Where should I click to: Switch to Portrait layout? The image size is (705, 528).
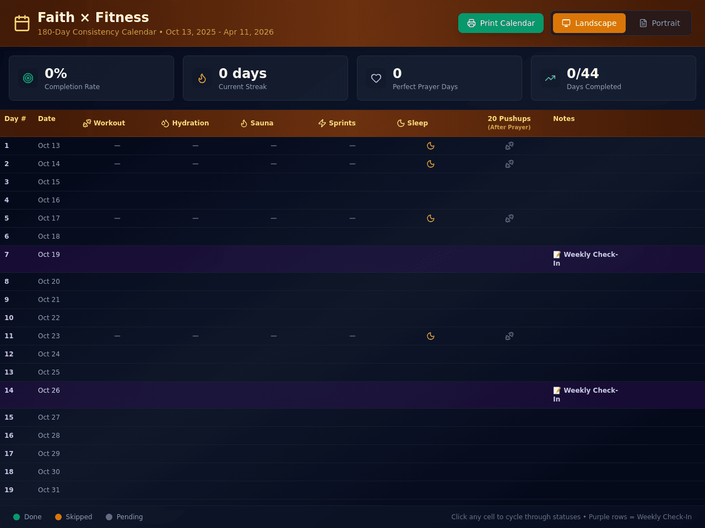659,23
